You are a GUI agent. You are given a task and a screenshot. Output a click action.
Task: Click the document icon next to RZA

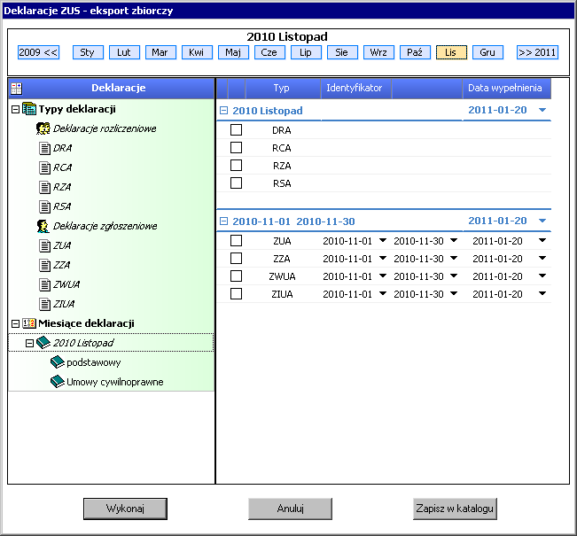(44, 187)
